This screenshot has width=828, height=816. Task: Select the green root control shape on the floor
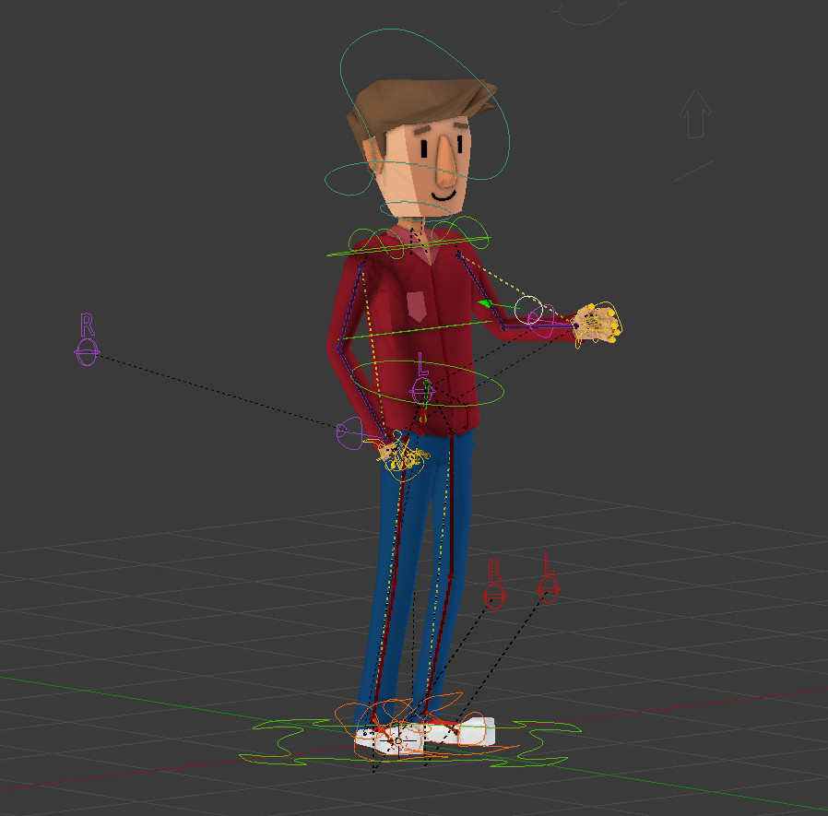(410, 743)
